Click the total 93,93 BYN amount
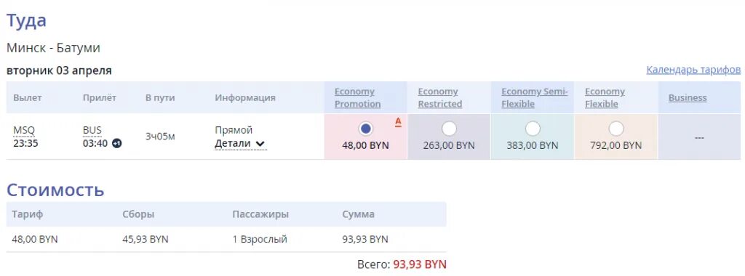 click(x=420, y=264)
